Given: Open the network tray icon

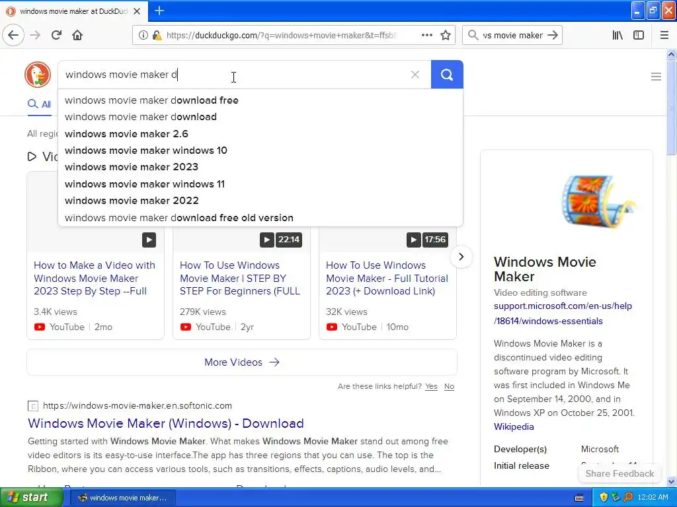Looking at the screenshot, I should pos(616,497).
